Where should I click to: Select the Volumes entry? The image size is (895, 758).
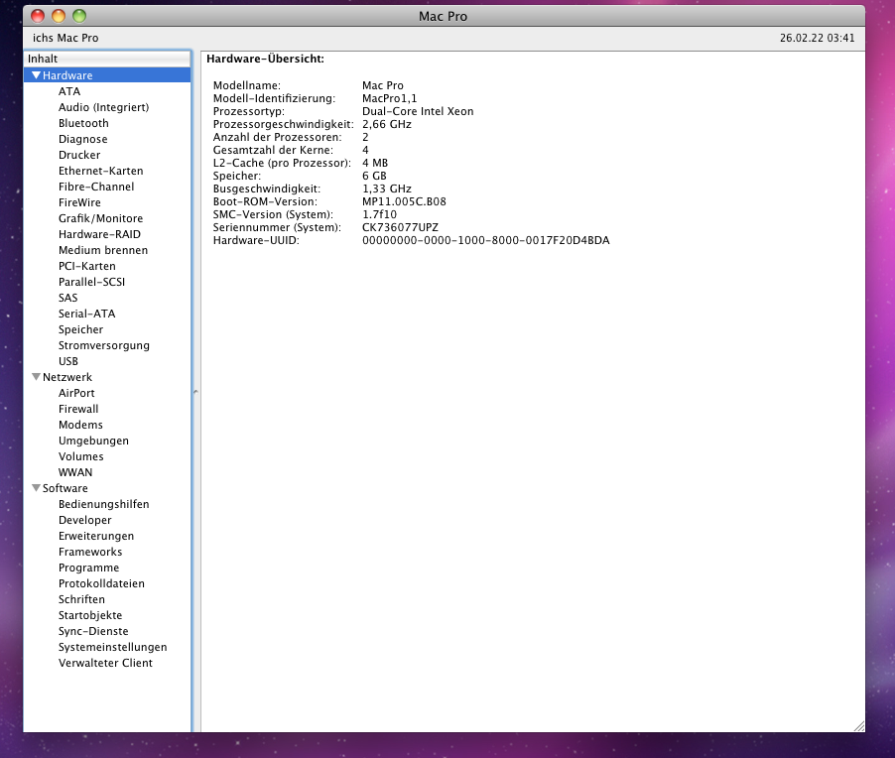point(81,456)
